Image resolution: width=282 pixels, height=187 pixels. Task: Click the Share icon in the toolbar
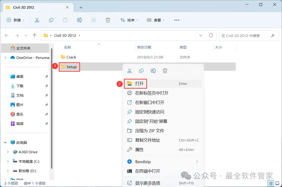pos(94,20)
